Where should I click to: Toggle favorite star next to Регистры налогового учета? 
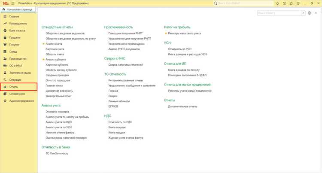pyautogui.click(x=166, y=33)
